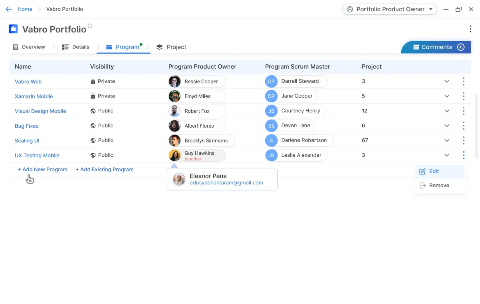Viewport: 480px width, 304px height.
Task: Select Edit from the context menu
Action: (434, 171)
